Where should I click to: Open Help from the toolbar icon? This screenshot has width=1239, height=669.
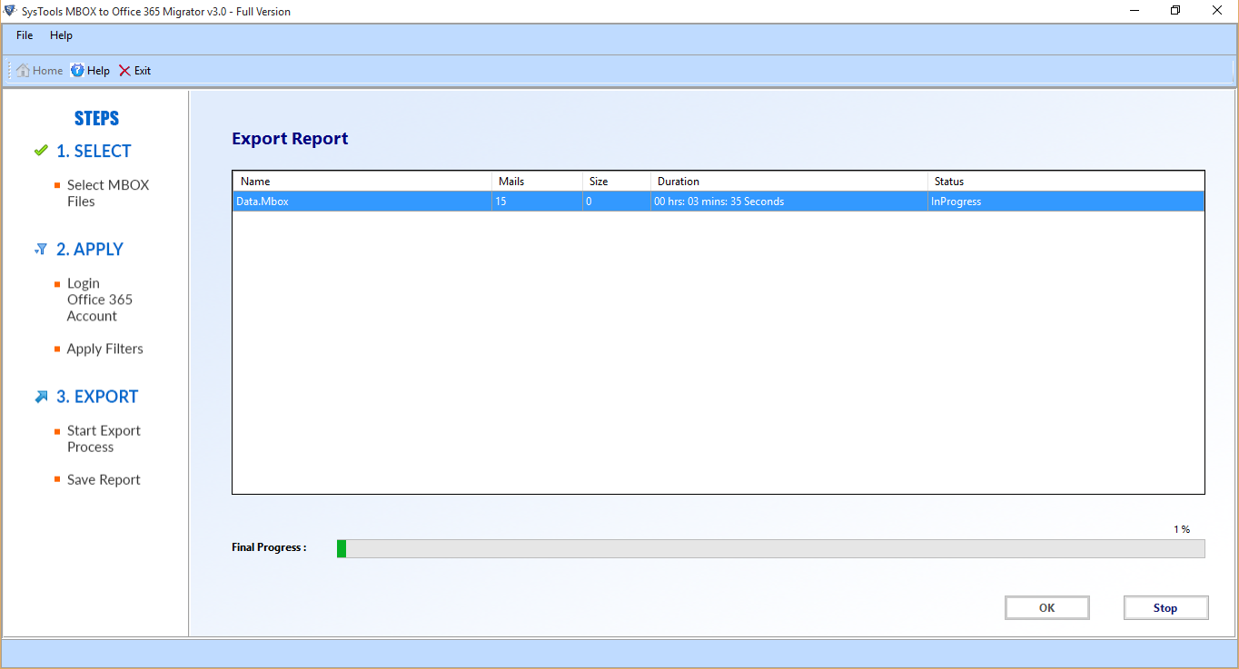[78, 71]
